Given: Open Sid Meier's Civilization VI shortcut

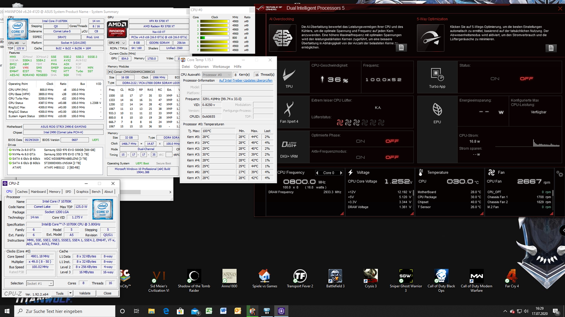Looking at the screenshot, I should pos(158,281).
